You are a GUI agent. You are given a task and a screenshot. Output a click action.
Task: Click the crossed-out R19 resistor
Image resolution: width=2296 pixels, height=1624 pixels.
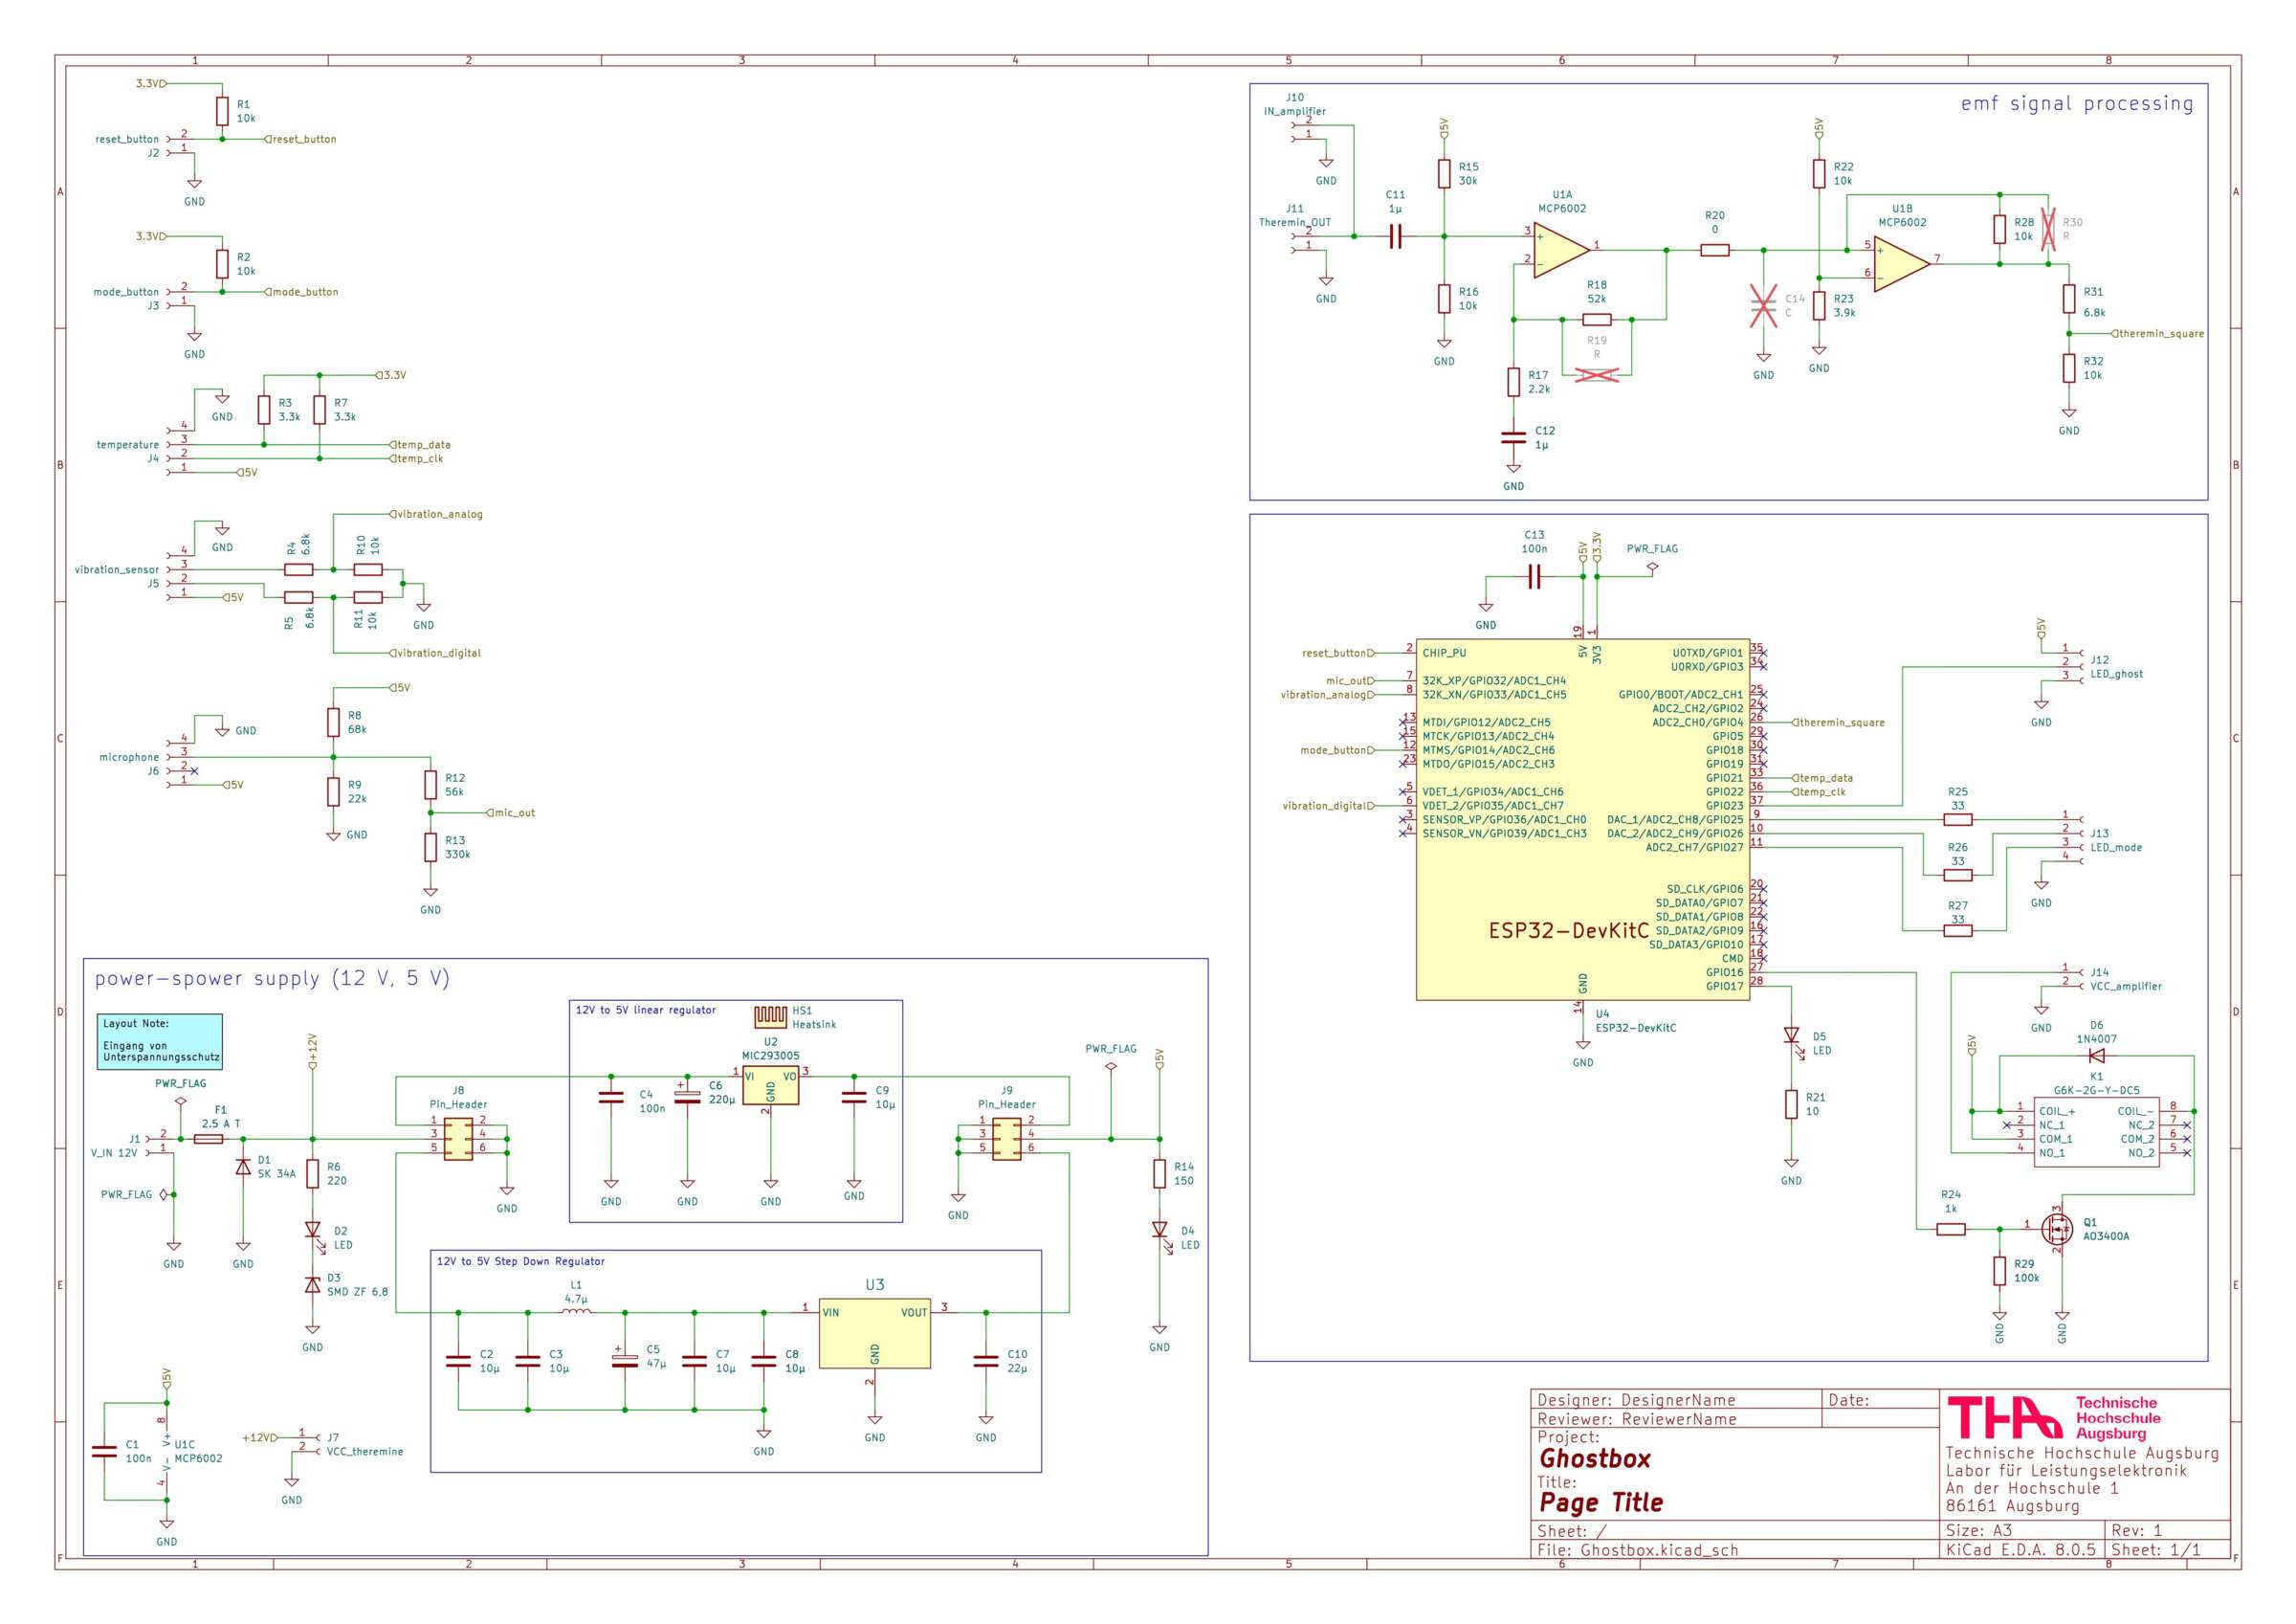coord(1597,374)
